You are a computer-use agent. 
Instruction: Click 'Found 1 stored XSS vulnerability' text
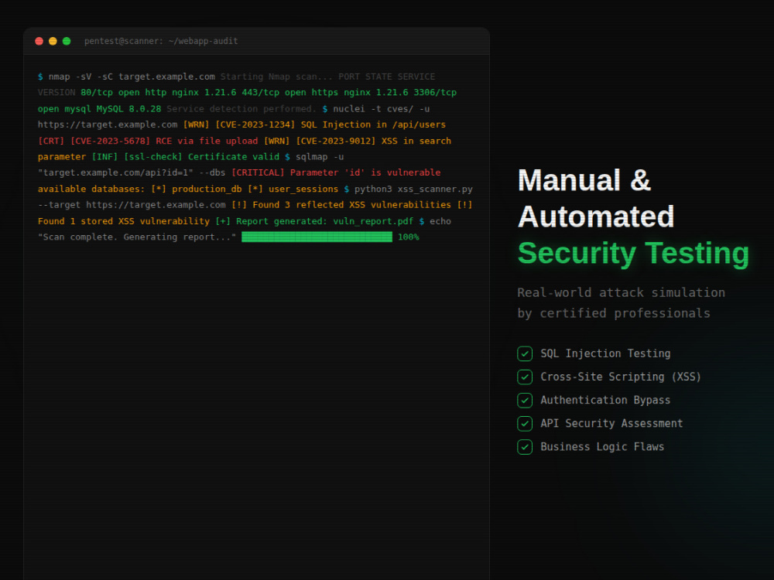(123, 221)
